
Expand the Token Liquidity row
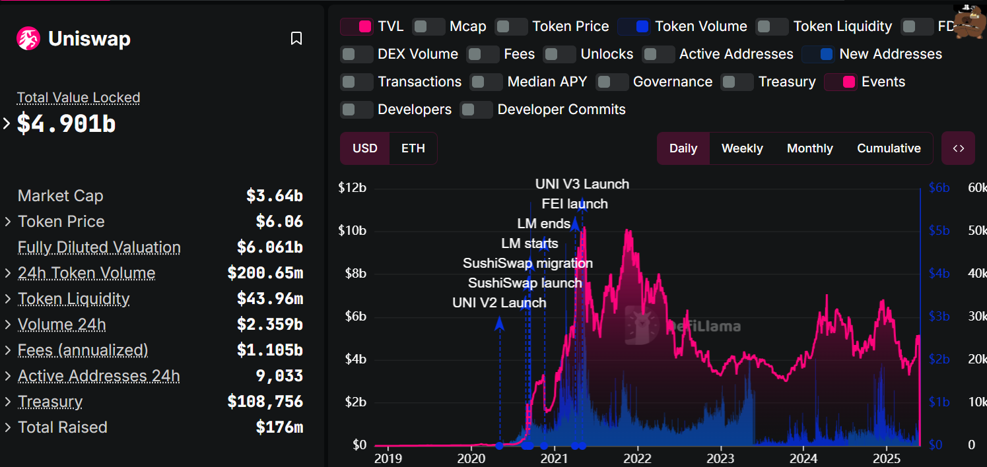(x=8, y=299)
